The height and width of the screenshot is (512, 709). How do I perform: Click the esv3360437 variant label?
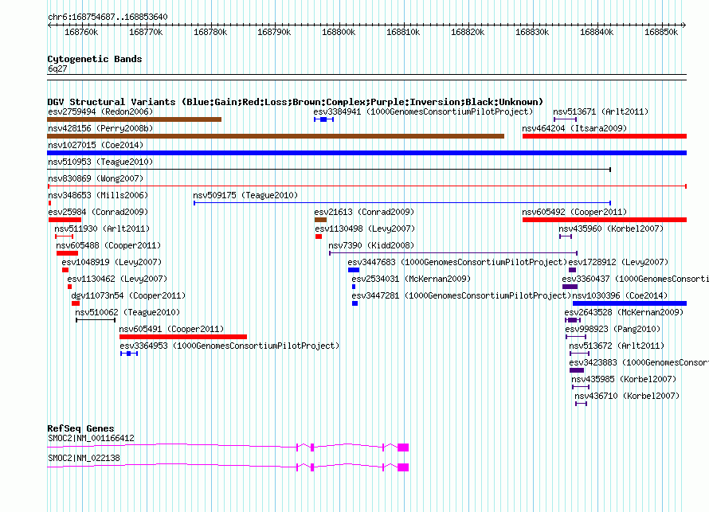635,279
